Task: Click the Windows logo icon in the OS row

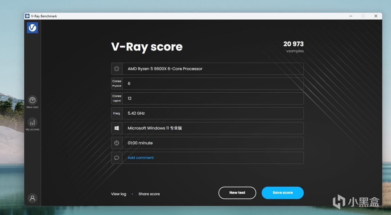Action: (x=117, y=128)
